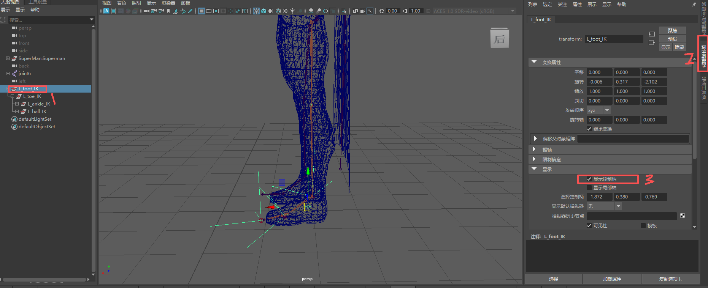Toggle use default material icon
708x288 pixels.
pos(271,11)
